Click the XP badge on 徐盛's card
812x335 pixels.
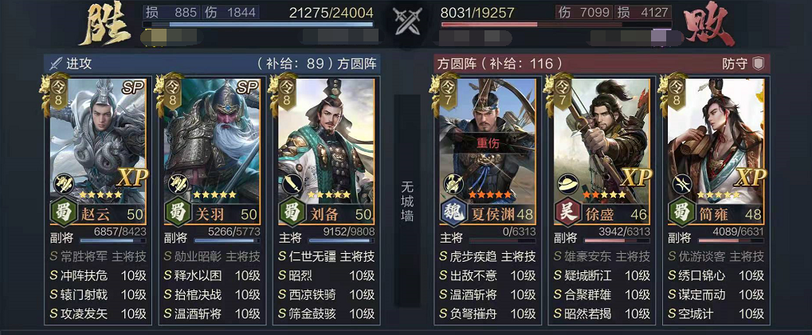pyautogui.click(x=635, y=177)
